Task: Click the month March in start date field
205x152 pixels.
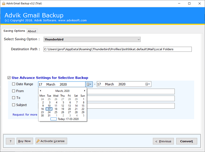Action: [x=51, y=85]
